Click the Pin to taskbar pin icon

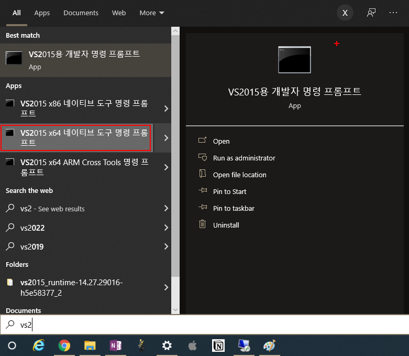(203, 207)
